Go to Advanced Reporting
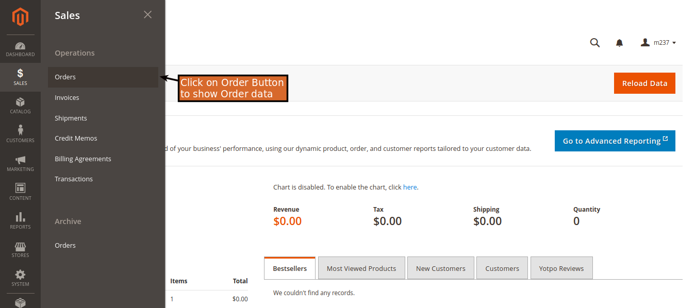The width and height of the screenshot is (695, 308). point(615,141)
